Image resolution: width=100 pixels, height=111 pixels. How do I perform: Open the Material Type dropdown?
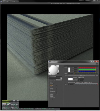tap(59, 80)
